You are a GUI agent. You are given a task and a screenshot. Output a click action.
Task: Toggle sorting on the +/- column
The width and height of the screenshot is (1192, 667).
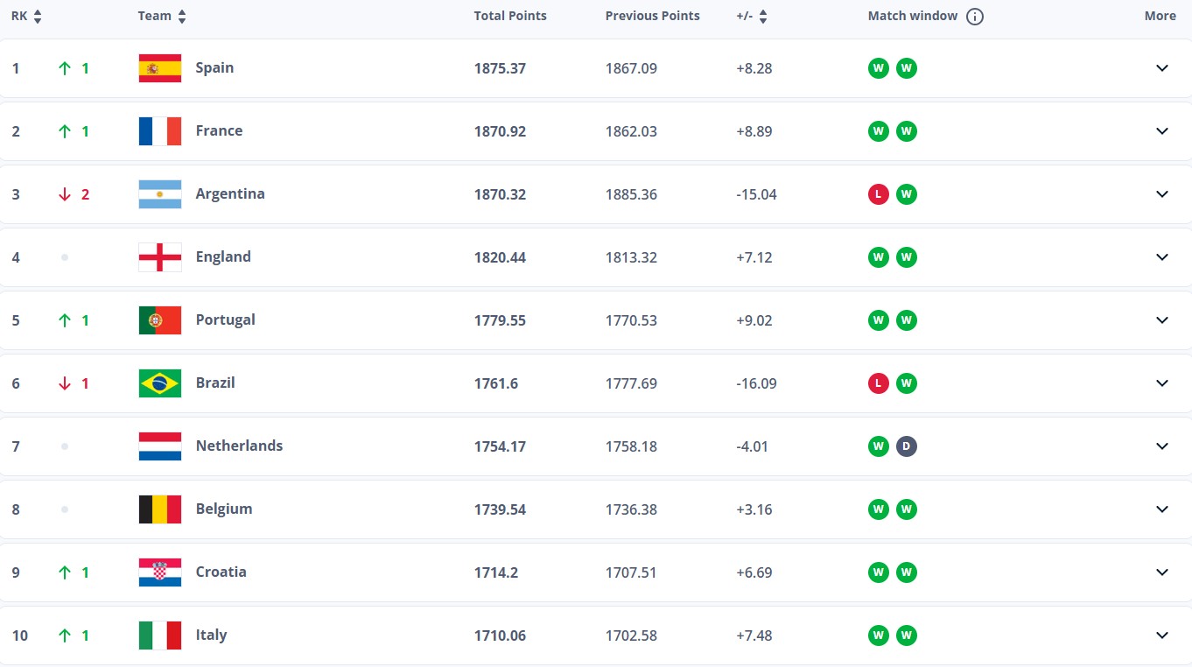762,17
